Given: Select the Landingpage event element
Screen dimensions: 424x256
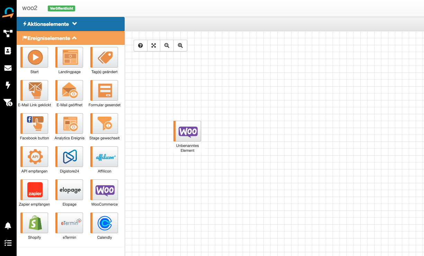Looking at the screenshot, I should [69, 57].
